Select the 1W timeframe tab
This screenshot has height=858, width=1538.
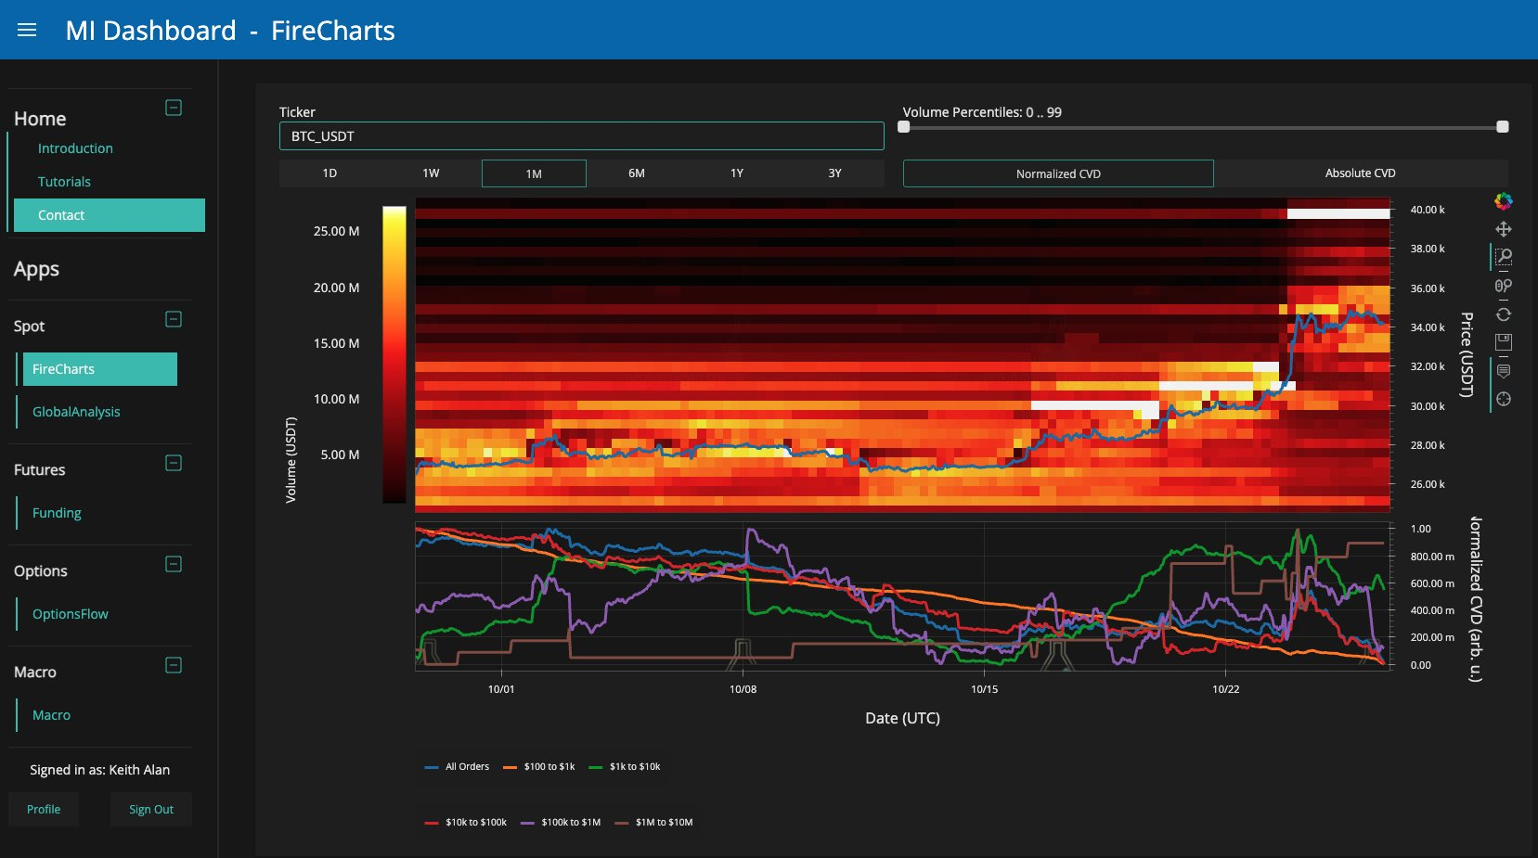431,173
